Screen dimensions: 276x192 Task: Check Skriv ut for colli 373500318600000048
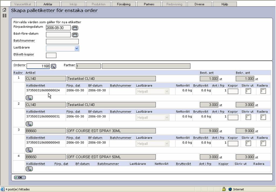(x=248, y=143)
